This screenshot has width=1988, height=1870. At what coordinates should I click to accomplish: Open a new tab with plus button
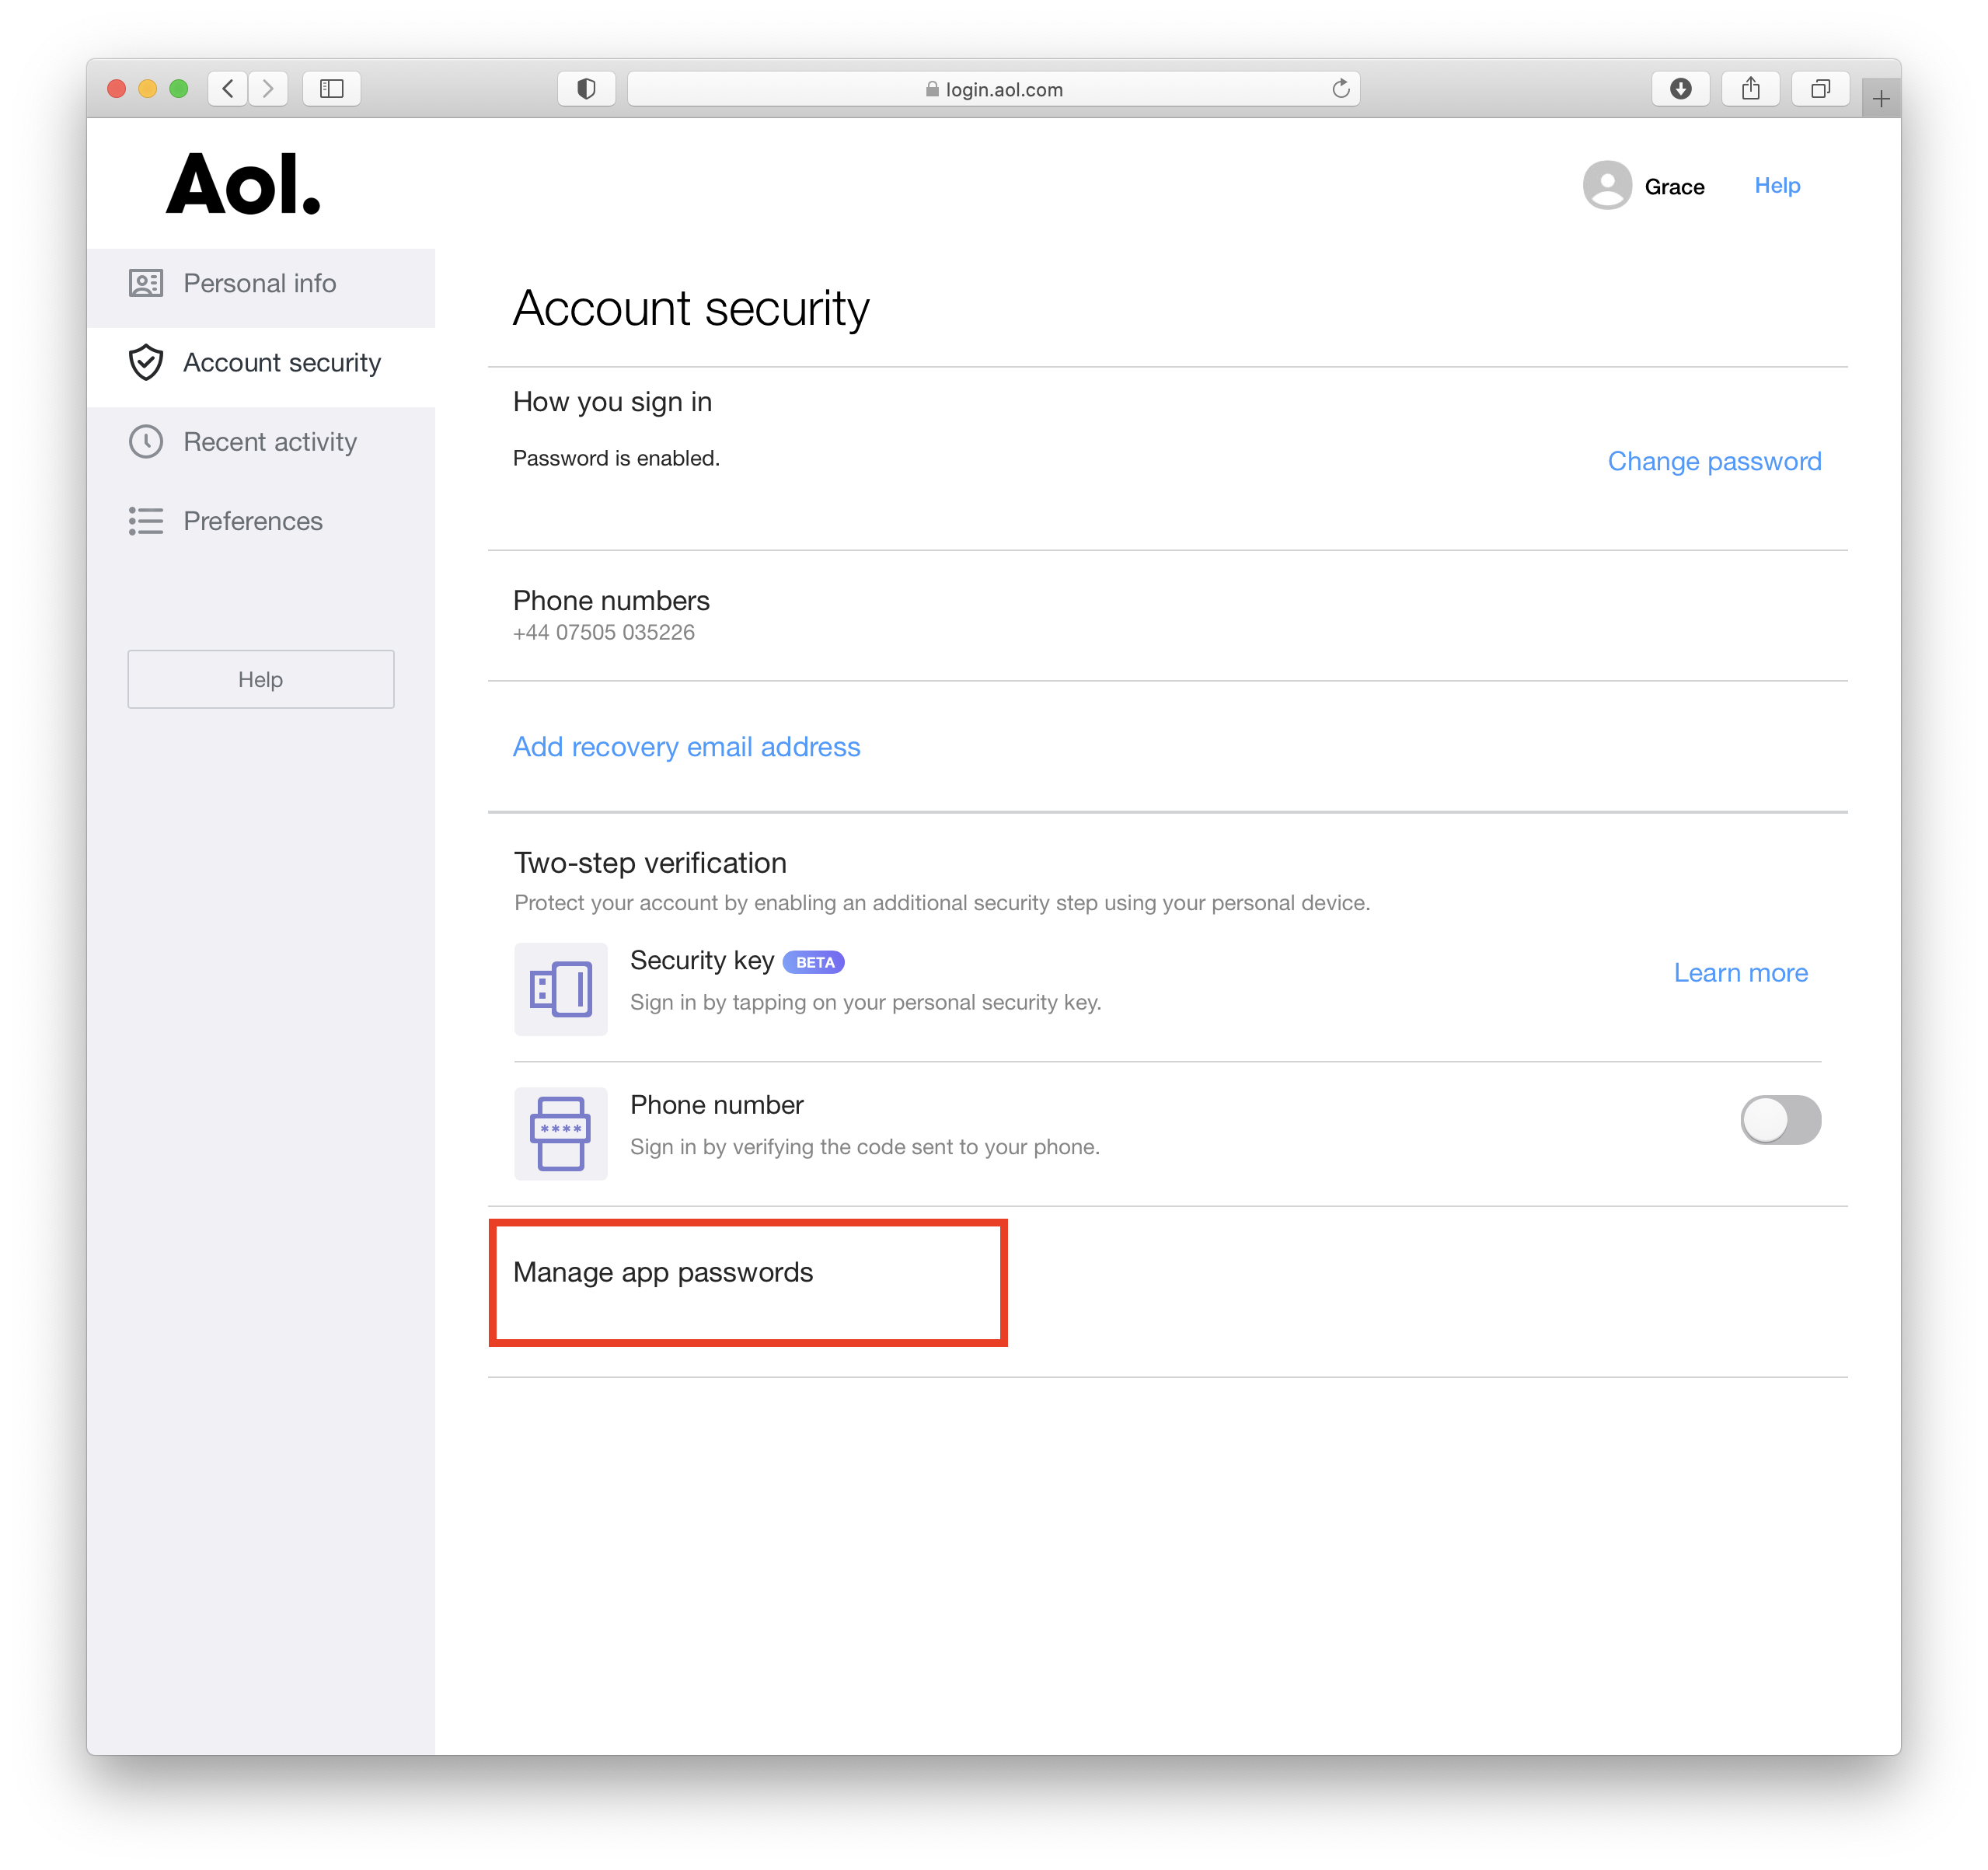coord(1881,99)
